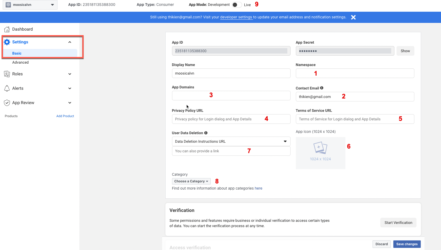Click the Roles person badge icon
The image size is (441, 250).
(x=7, y=74)
